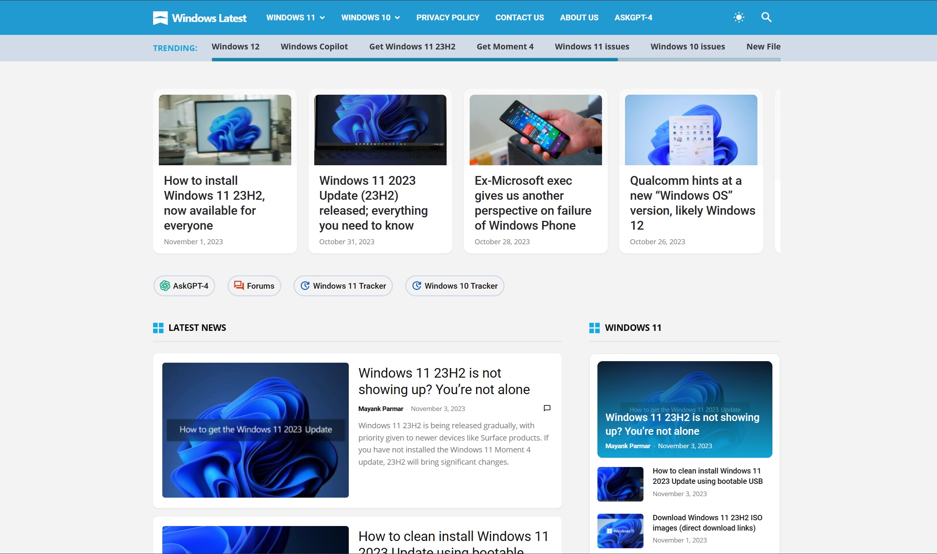Click the Forums chat bubble icon
The height and width of the screenshot is (554, 937).
click(239, 286)
